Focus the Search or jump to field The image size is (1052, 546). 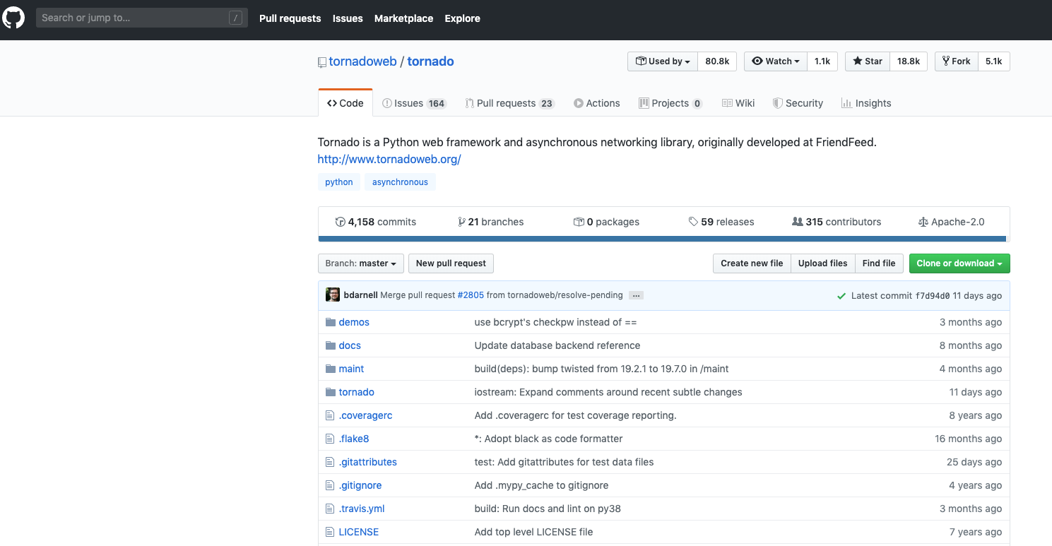pyautogui.click(x=142, y=18)
